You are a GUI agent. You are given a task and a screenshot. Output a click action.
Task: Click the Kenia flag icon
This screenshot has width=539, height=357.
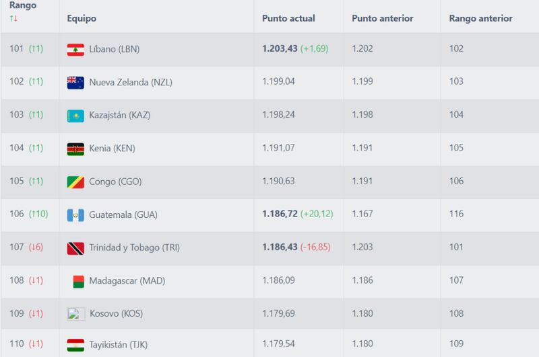(75, 149)
